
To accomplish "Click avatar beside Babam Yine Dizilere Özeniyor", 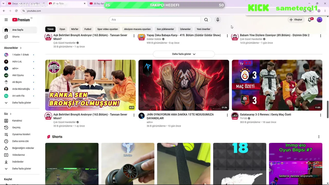I will [x=235, y=37].
